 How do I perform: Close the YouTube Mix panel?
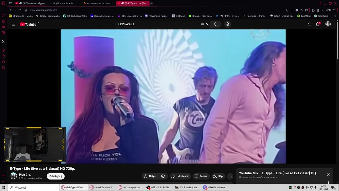(328, 175)
